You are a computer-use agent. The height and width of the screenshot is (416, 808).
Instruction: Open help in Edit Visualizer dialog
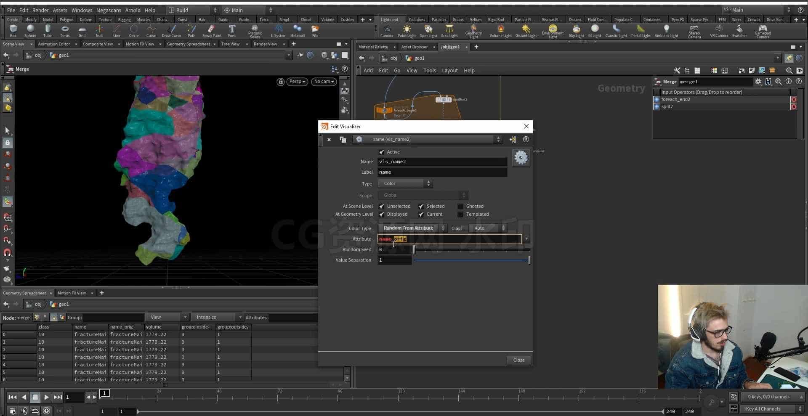[526, 139]
